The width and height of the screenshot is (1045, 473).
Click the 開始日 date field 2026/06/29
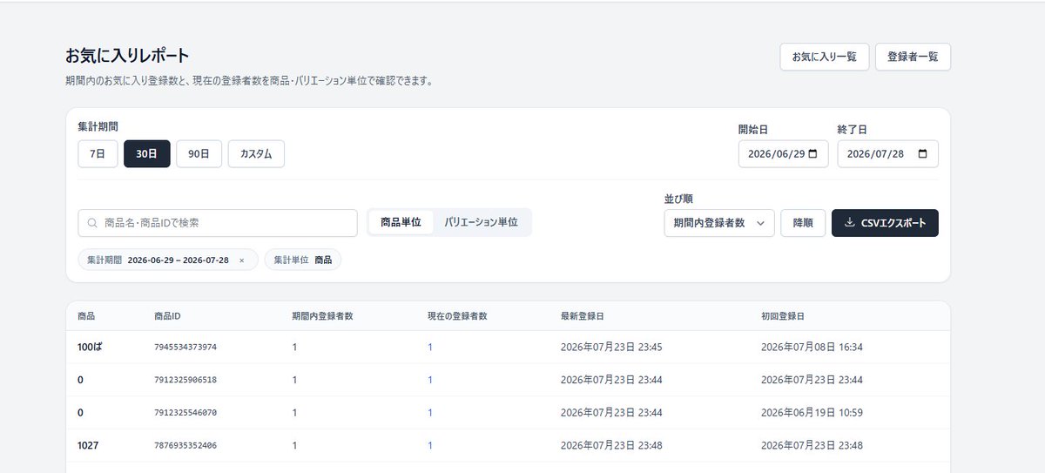click(783, 154)
